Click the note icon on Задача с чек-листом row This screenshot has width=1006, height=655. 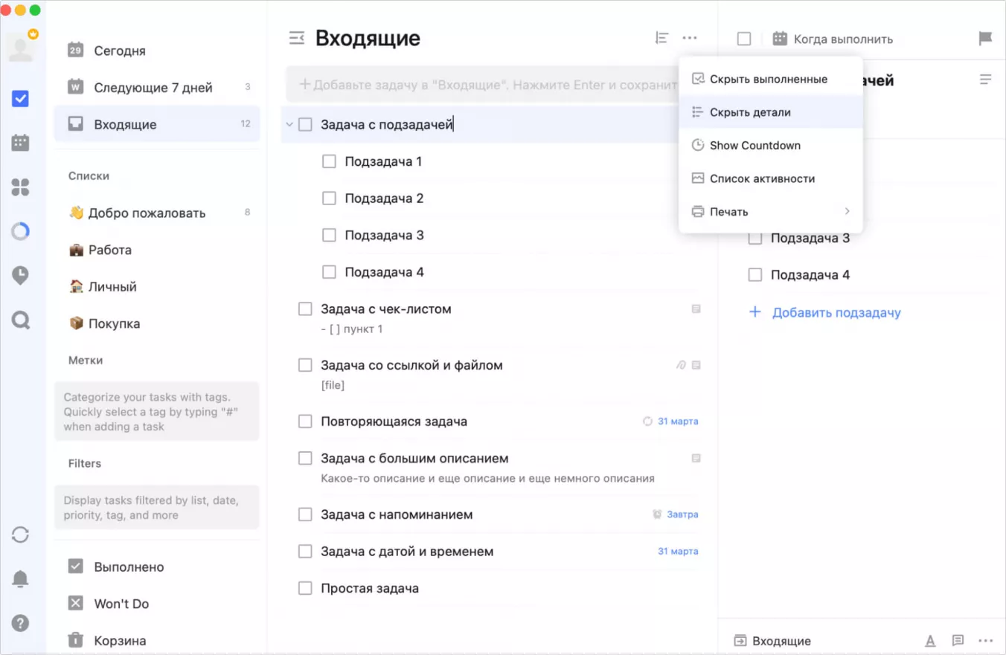click(x=696, y=309)
